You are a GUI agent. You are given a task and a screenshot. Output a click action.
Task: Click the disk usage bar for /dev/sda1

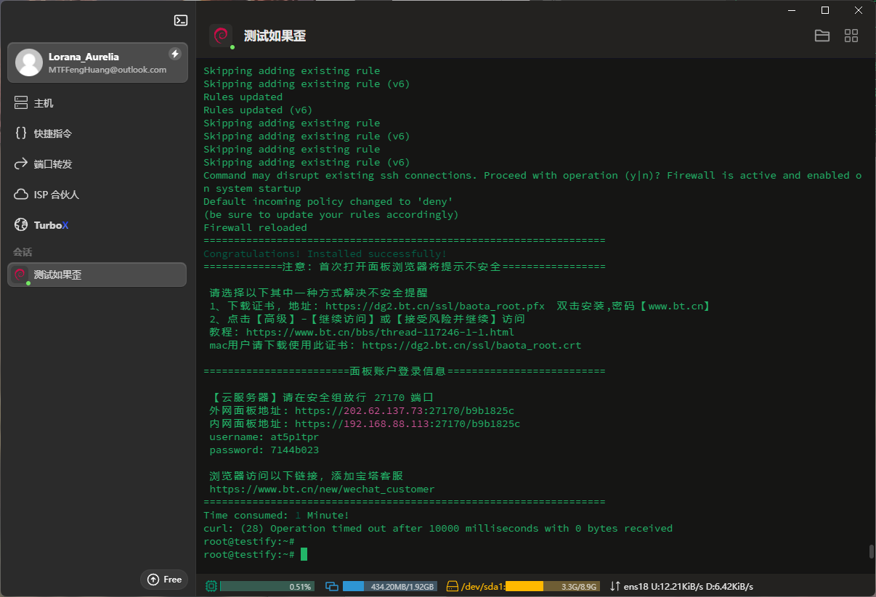[552, 586]
